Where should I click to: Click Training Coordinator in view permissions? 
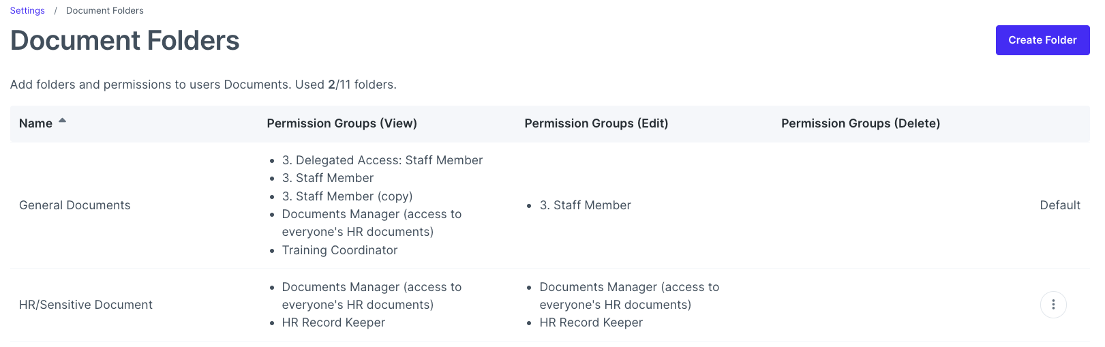(x=339, y=250)
